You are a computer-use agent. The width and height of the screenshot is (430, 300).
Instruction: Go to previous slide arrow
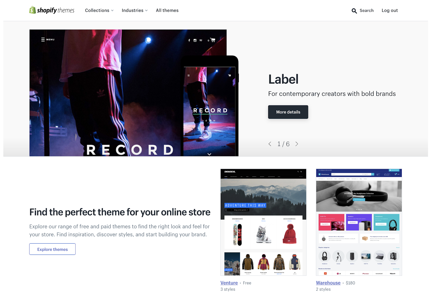pos(270,144)
